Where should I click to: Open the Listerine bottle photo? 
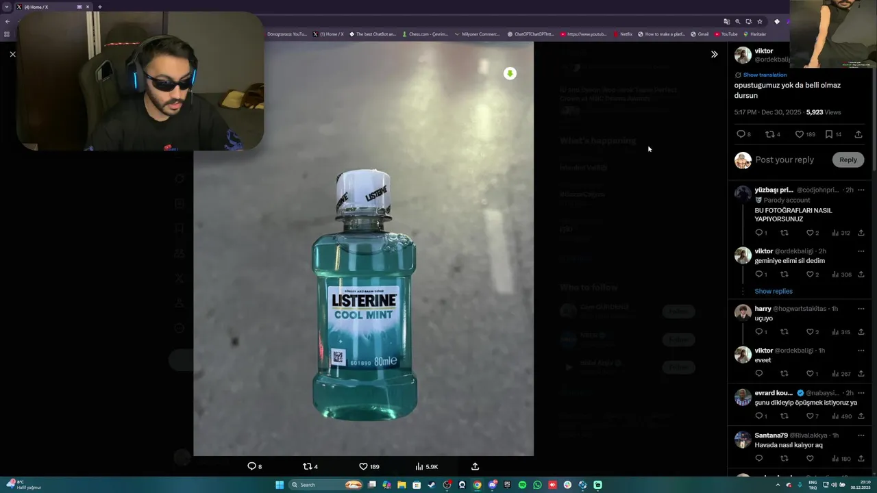[363, 249]
